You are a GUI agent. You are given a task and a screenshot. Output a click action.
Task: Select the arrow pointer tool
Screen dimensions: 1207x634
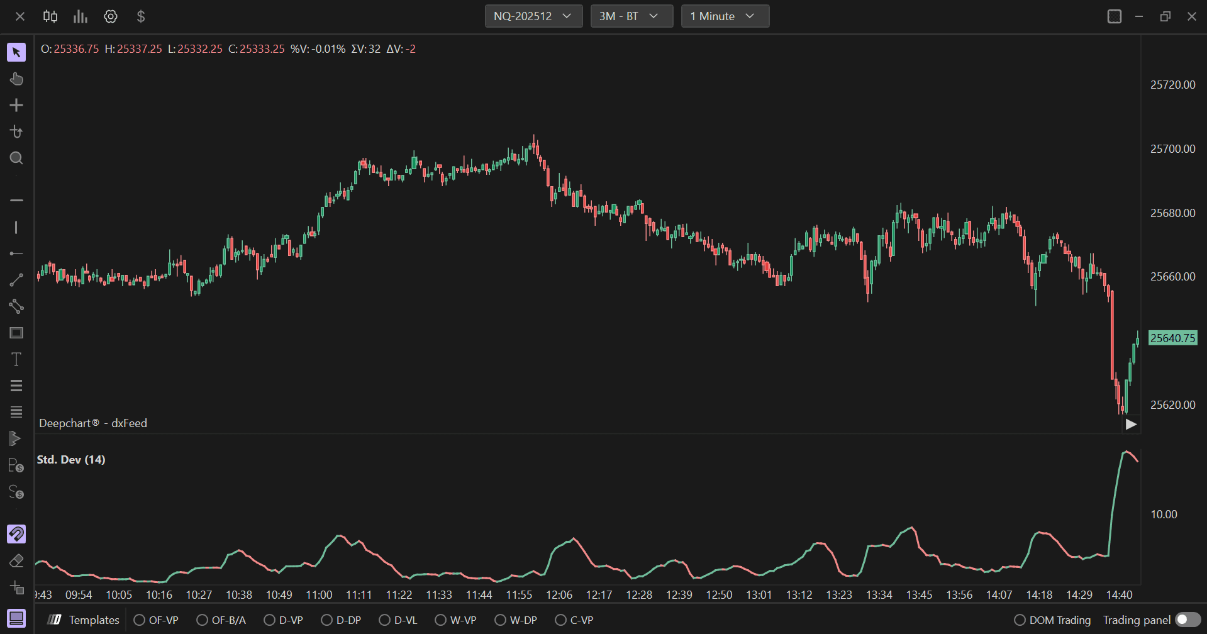point(16,52)
